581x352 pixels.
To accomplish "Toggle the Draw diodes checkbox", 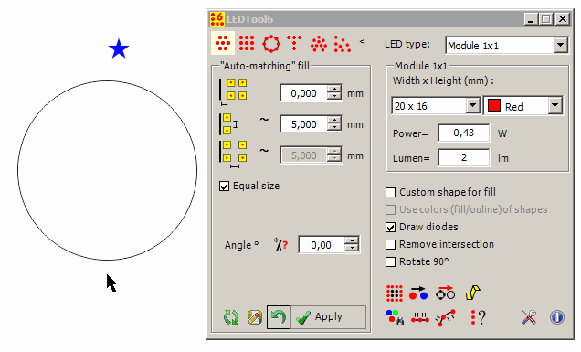I will tap(390, 227).
